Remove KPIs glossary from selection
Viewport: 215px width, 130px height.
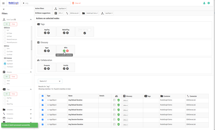pyautogui.click(x=67, y=51)
